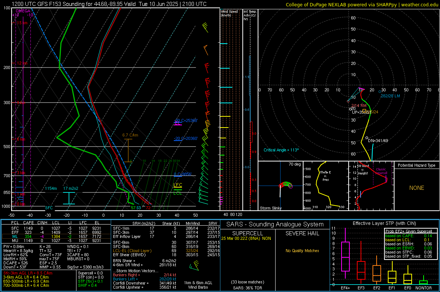The width and height of the screenshot is (440, 292).
Task: Select the 'EFF' parcel row label
Action: point(15,232)
